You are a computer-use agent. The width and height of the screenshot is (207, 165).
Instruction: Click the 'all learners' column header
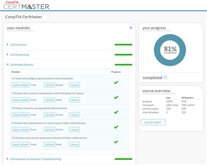pos(187,98)
